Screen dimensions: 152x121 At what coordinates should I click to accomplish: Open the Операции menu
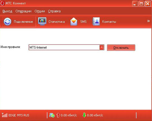click(x=23, y=11)
